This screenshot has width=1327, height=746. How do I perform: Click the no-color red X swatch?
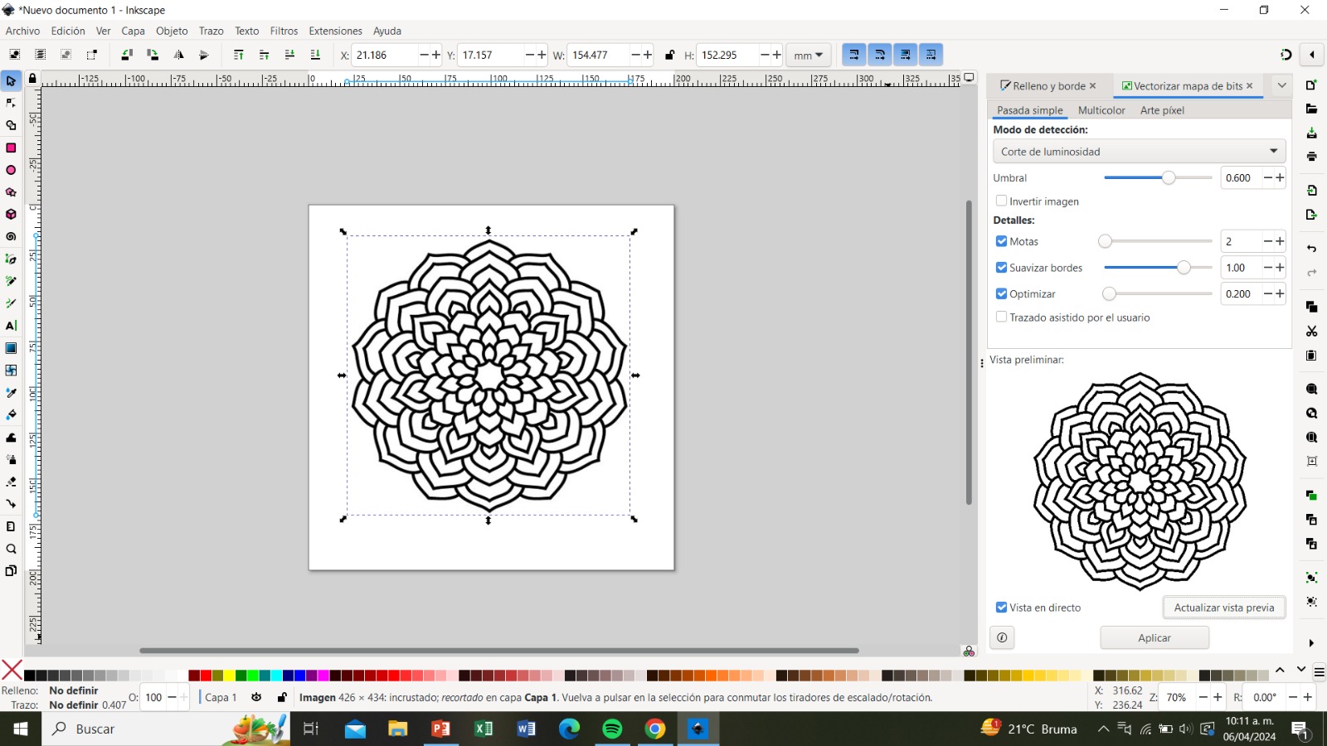(x=12, y=670)
